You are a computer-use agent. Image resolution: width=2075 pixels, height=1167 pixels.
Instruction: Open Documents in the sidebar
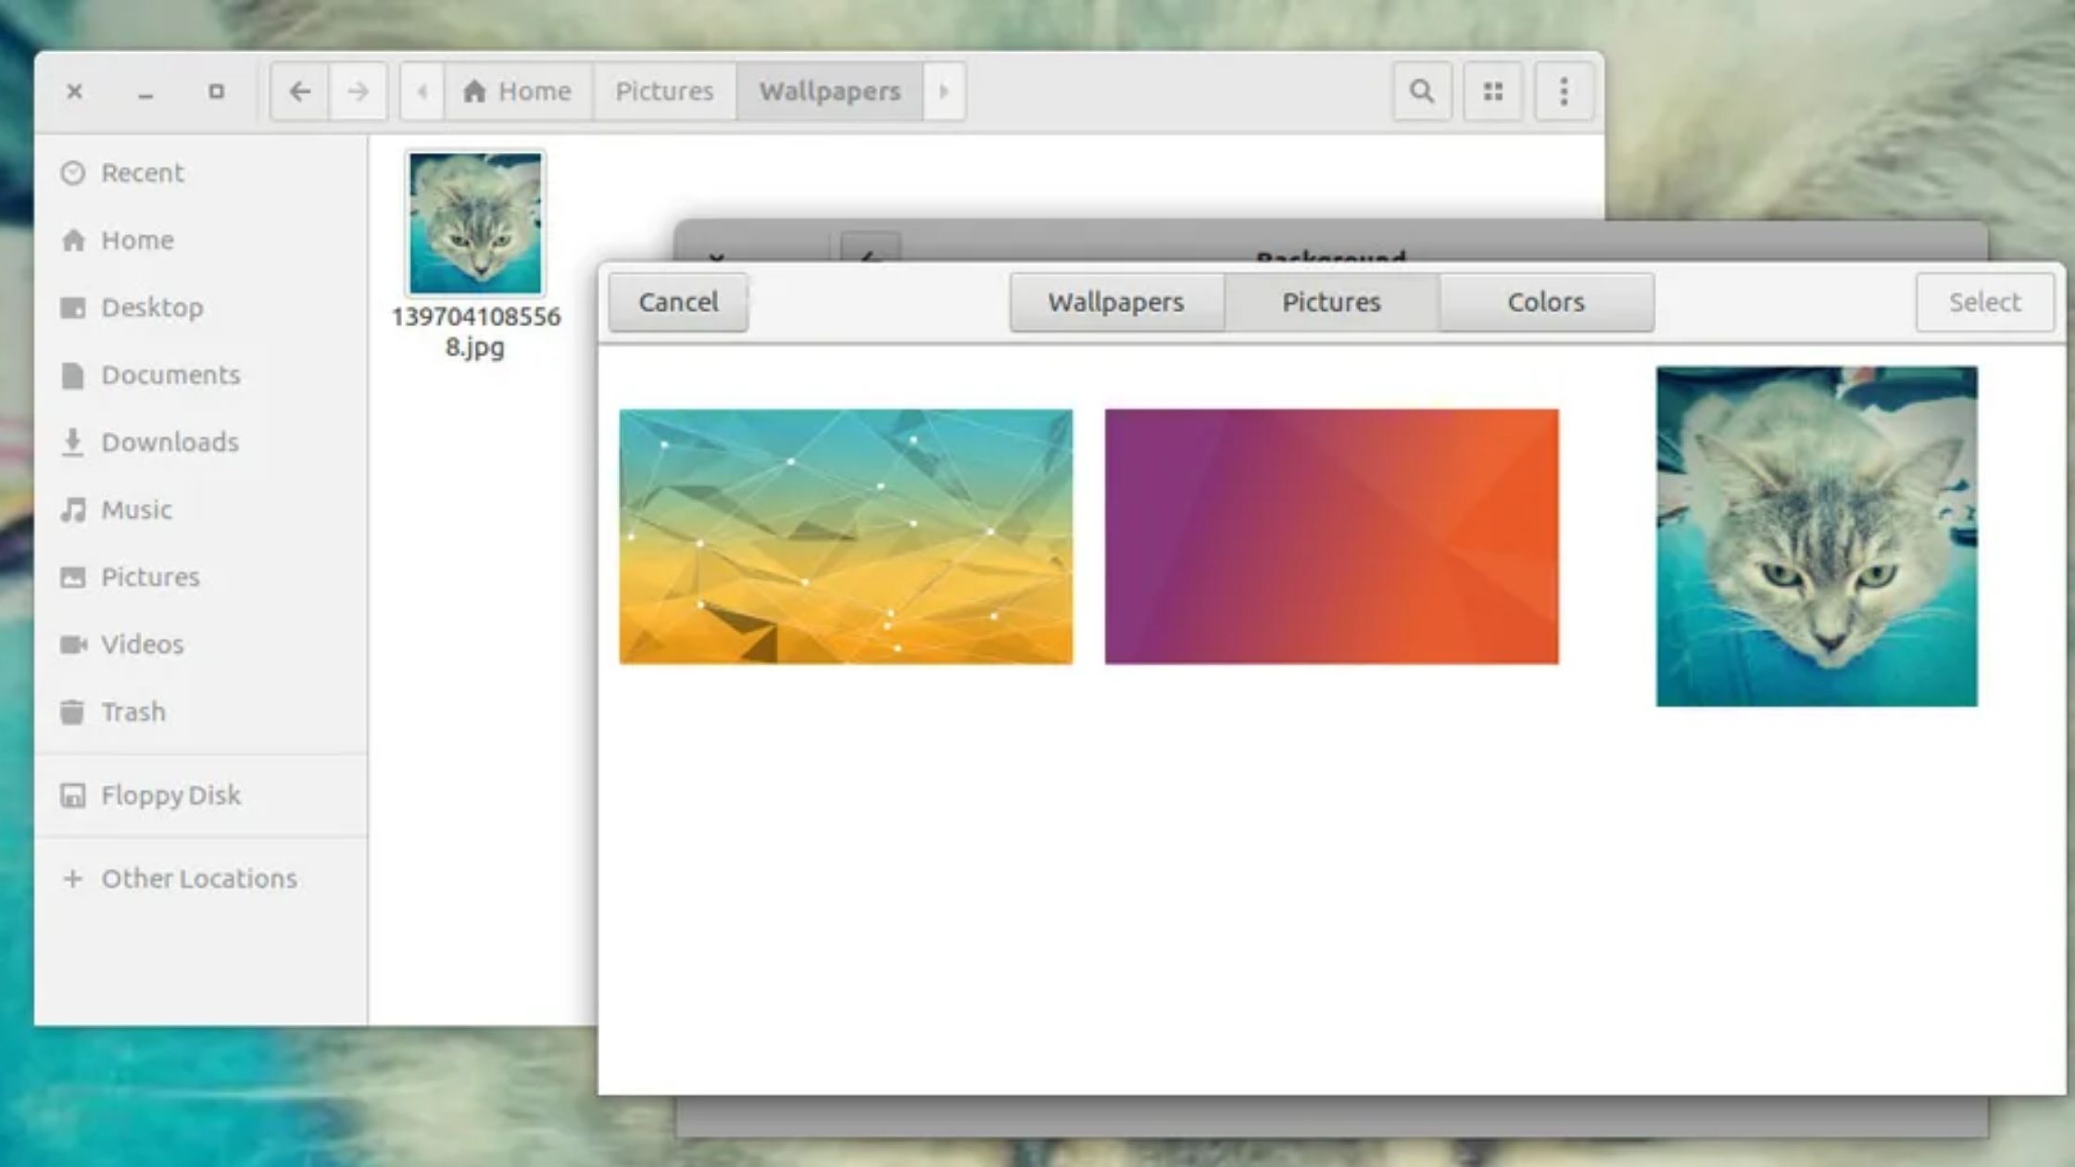pos(200,375)
